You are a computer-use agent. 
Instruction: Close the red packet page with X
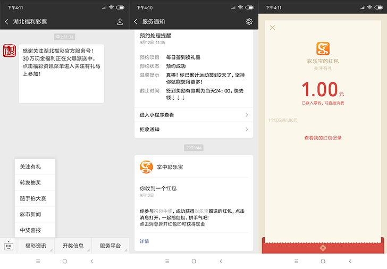[272, 28]
